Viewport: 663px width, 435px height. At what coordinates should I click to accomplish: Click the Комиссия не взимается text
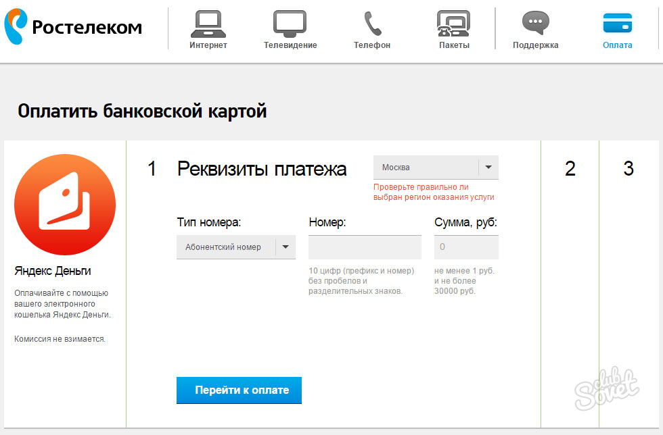tap(60, 339)
